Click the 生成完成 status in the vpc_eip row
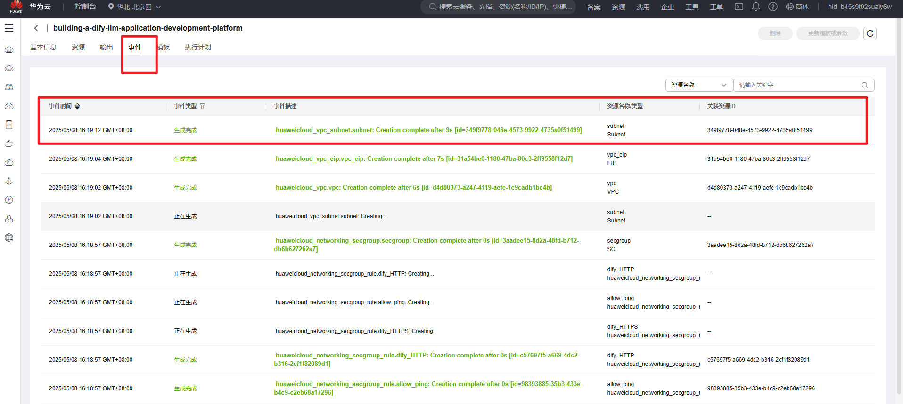This screenshot has width=903, height=404. pyautogui.click(x=185, y=159)
